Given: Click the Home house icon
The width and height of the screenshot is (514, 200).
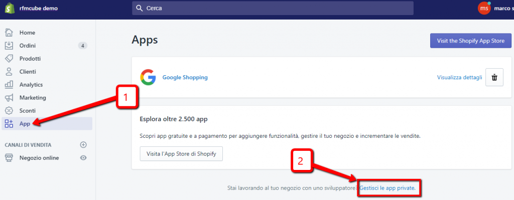Looking at the screenshot, I should 9,33.
